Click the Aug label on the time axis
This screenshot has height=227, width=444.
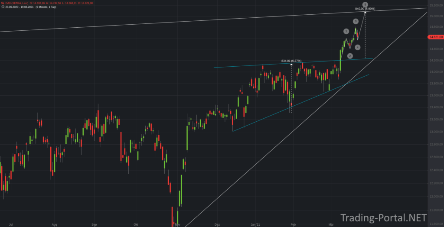coord(55,225)
